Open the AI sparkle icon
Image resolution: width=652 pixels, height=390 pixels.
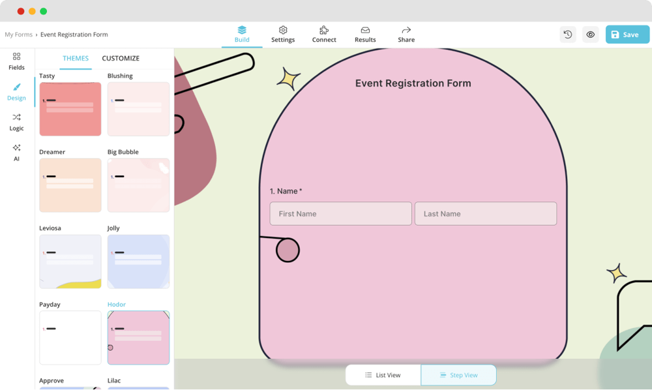click(16, 148)
